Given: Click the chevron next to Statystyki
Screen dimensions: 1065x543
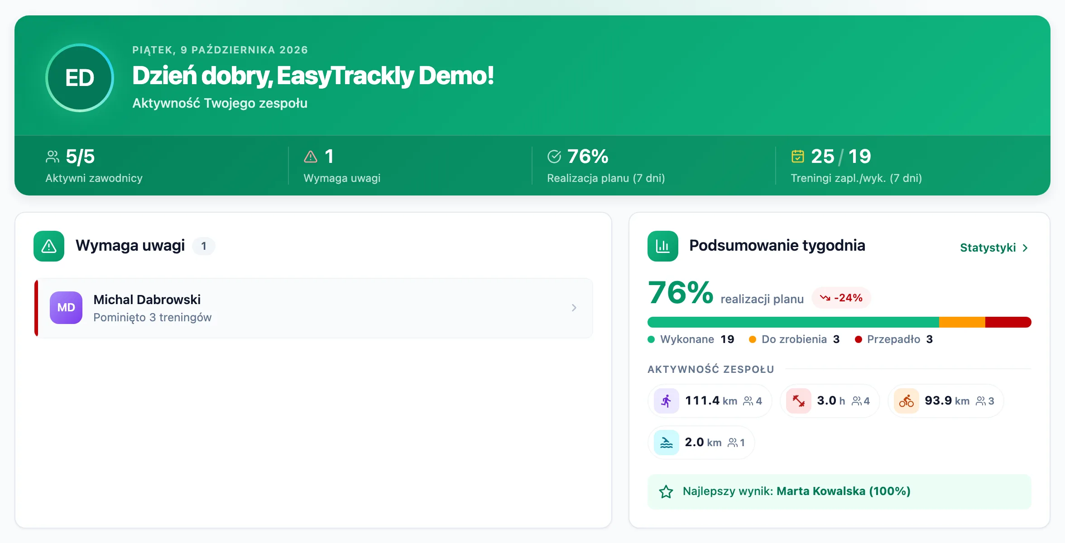Looking at the screenshot, I should [x=1025, y=248].
